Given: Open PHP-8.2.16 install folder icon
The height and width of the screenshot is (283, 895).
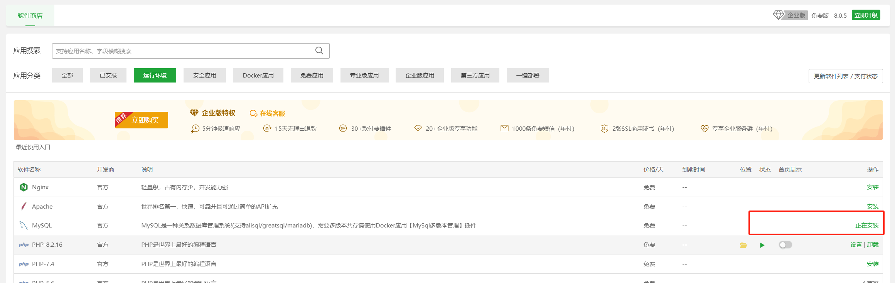Looking at the screenshot, I should pos(743,245).
